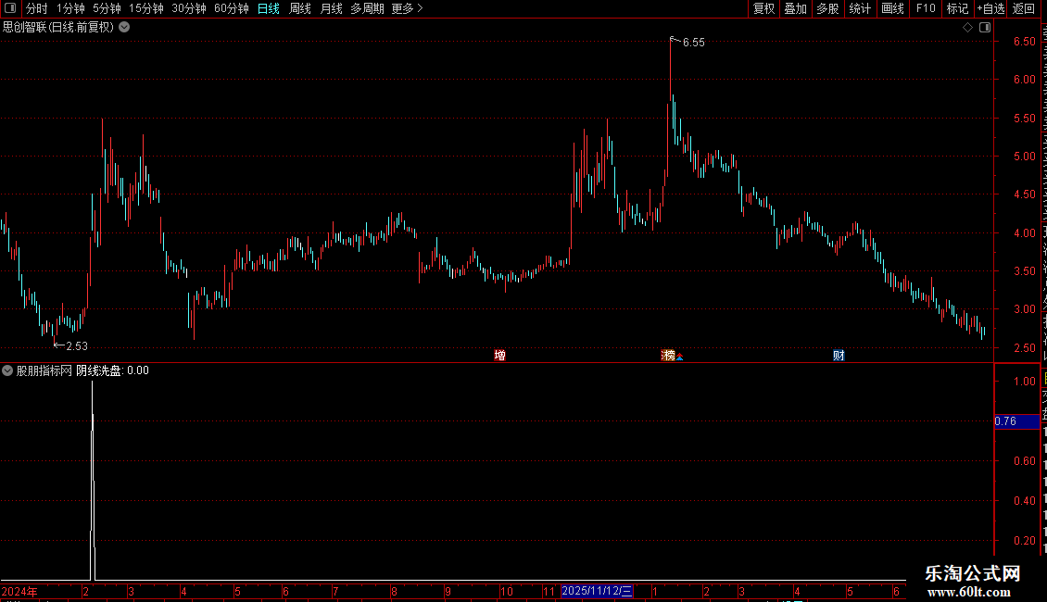Switch to 月线 monthly chart
The height and width of the screenshot is (602, 1047).
click(x=331, y=8)
